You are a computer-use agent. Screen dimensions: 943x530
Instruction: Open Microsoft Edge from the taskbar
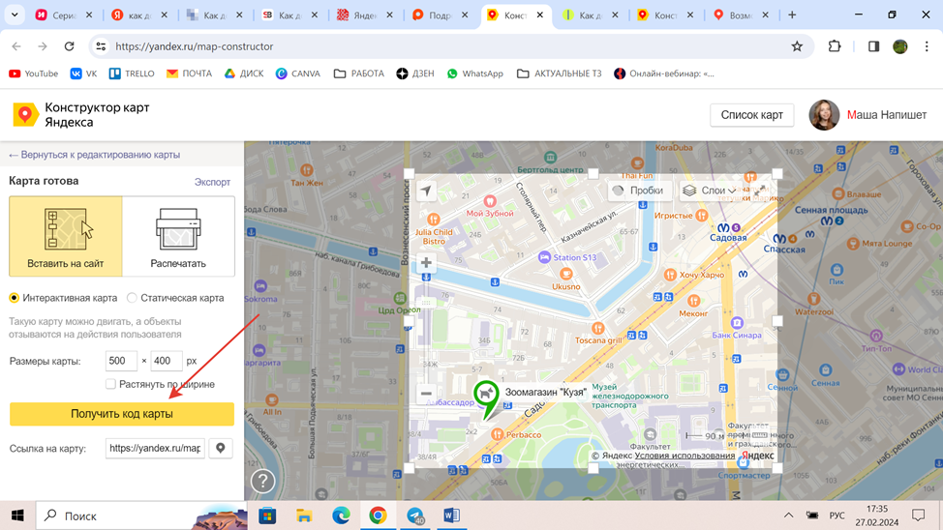[x=341, y=515]
